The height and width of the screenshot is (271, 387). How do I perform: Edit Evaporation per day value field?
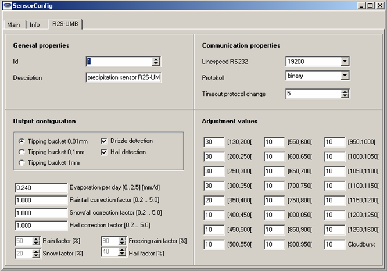pos(41,188)
